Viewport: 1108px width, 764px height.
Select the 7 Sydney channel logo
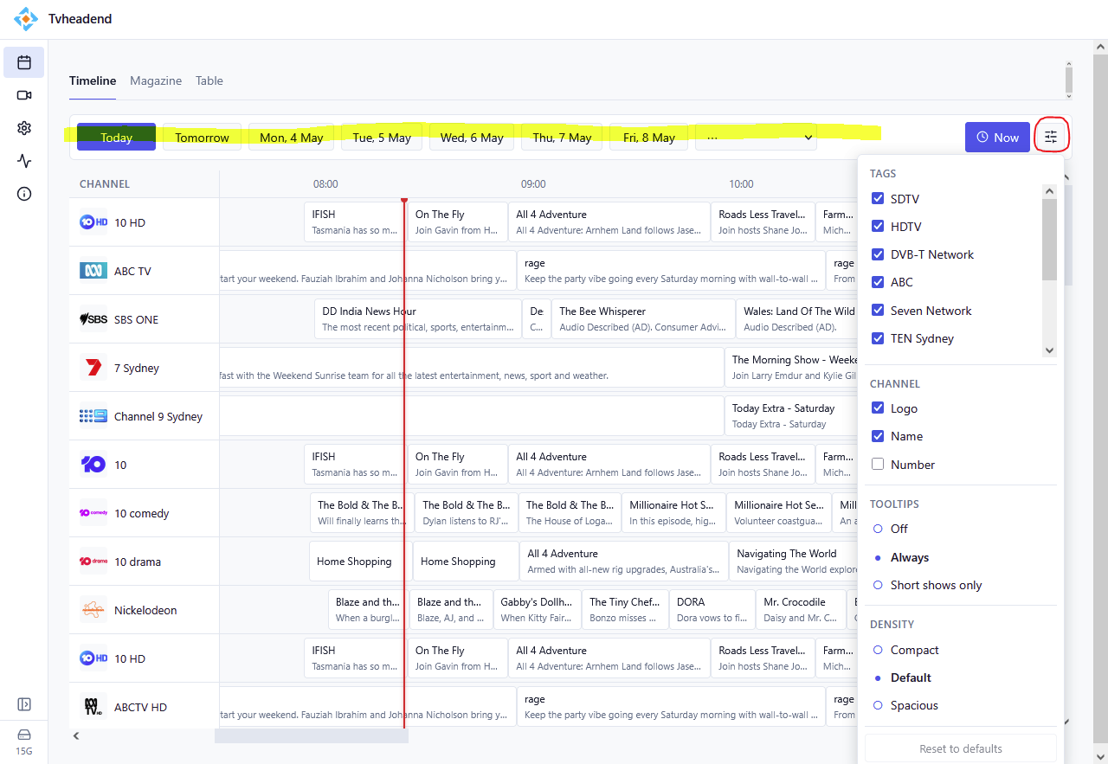click(93, 368)
